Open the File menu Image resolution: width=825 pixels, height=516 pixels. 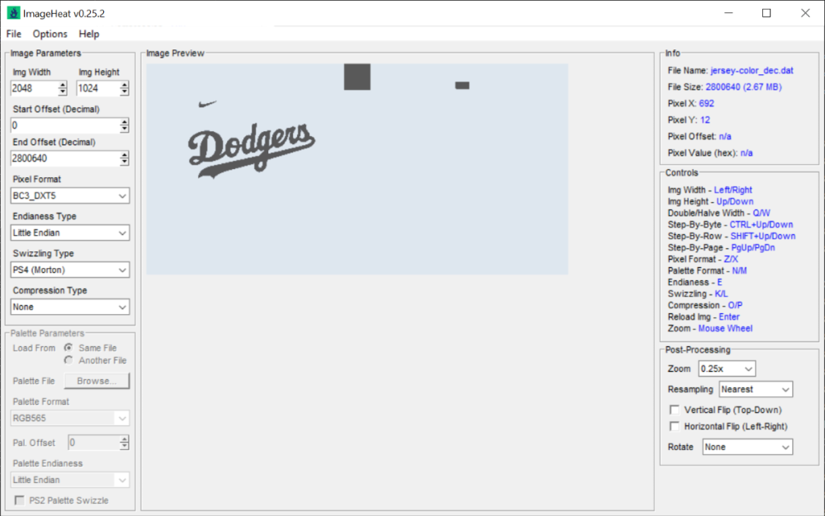click(13, 34)
